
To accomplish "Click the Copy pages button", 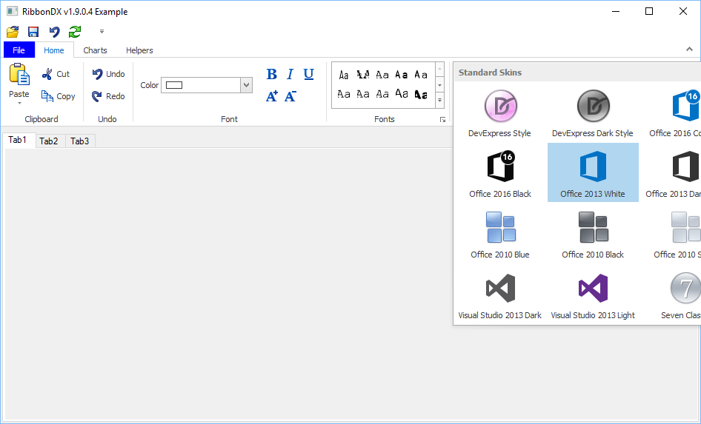I will tap(58, 96).
